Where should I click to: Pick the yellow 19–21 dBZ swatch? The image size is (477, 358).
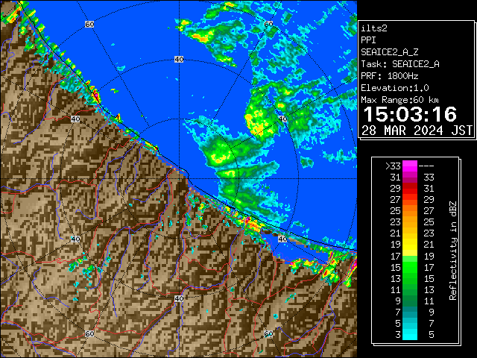[410, 245]
